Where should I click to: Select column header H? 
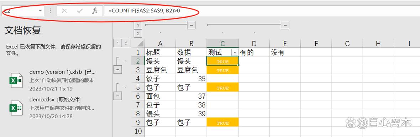pos(378,44)
